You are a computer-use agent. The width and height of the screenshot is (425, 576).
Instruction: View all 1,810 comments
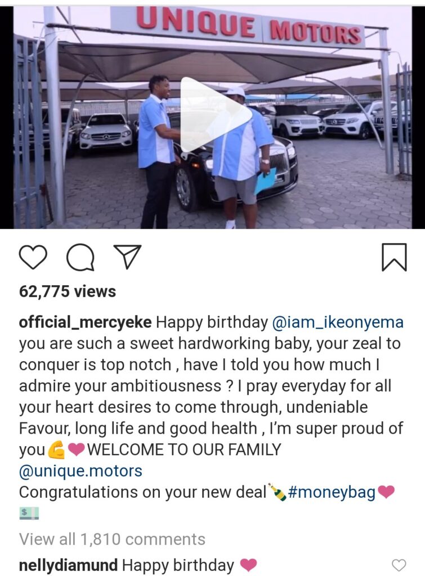(112, 539)
